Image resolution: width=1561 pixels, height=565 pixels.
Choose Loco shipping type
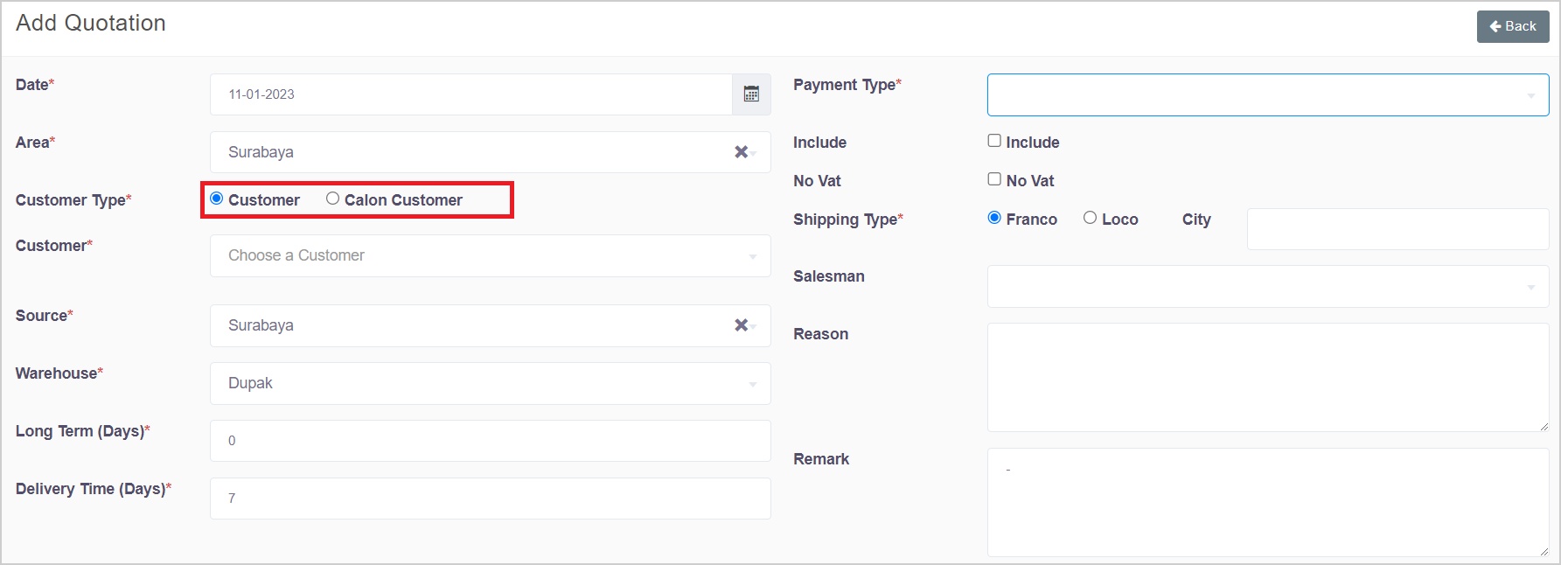(x=1090, y=218)
